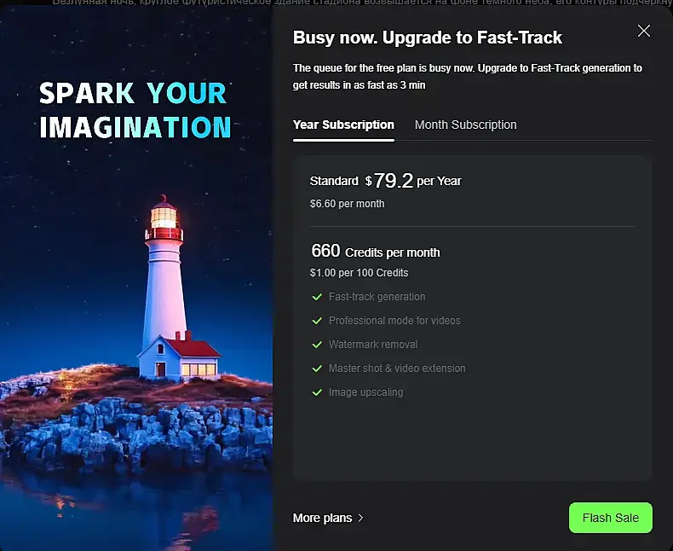Switch to the Month Subscription tab
This screenshot has width=673, height=551.
(x=465, y=125)
